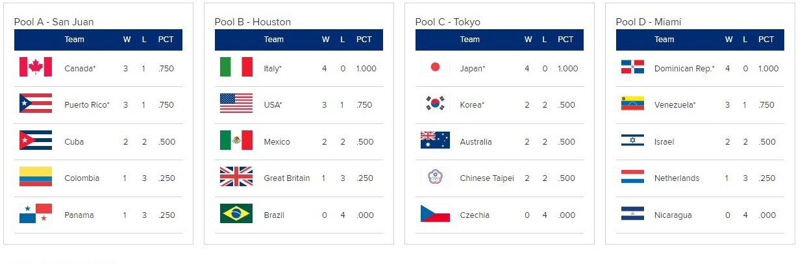The image size is (807, 264).
Task: Click PCT column header in Pool B
Action: click(364, 40)
